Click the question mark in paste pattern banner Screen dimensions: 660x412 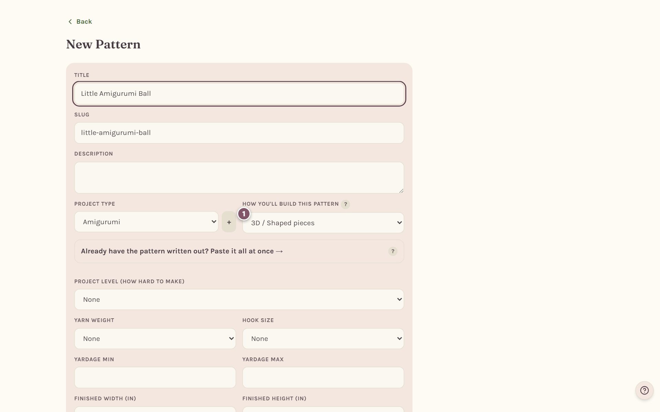(x=393, y=251)
